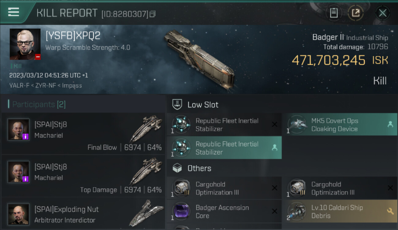Viewport: 398px width, 230px height.
Task: Share the kill report externally
Action: [355, 13]
